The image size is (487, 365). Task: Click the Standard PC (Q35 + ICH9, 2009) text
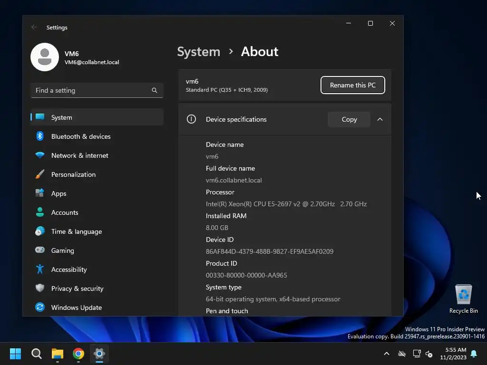[x=227, y=90]
